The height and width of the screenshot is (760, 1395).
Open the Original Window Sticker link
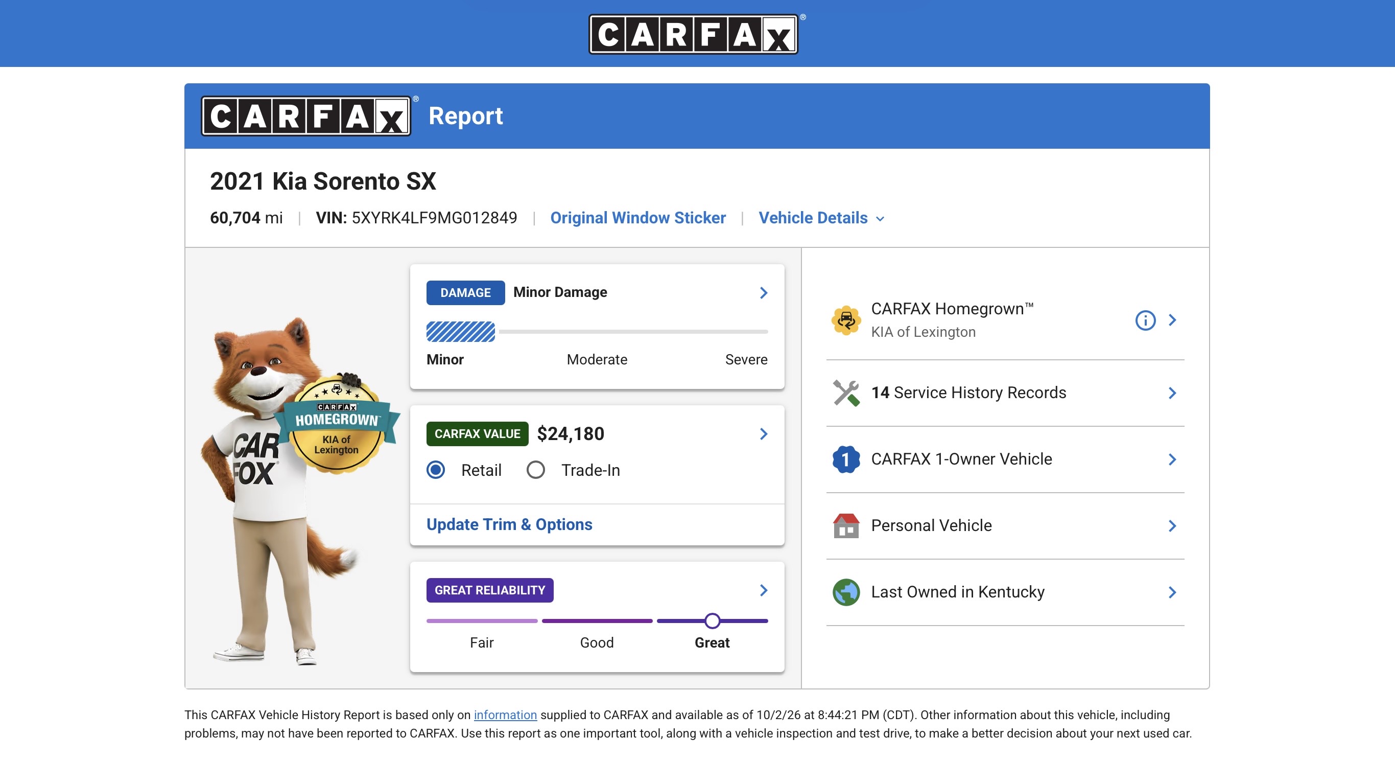click(638, 218)
